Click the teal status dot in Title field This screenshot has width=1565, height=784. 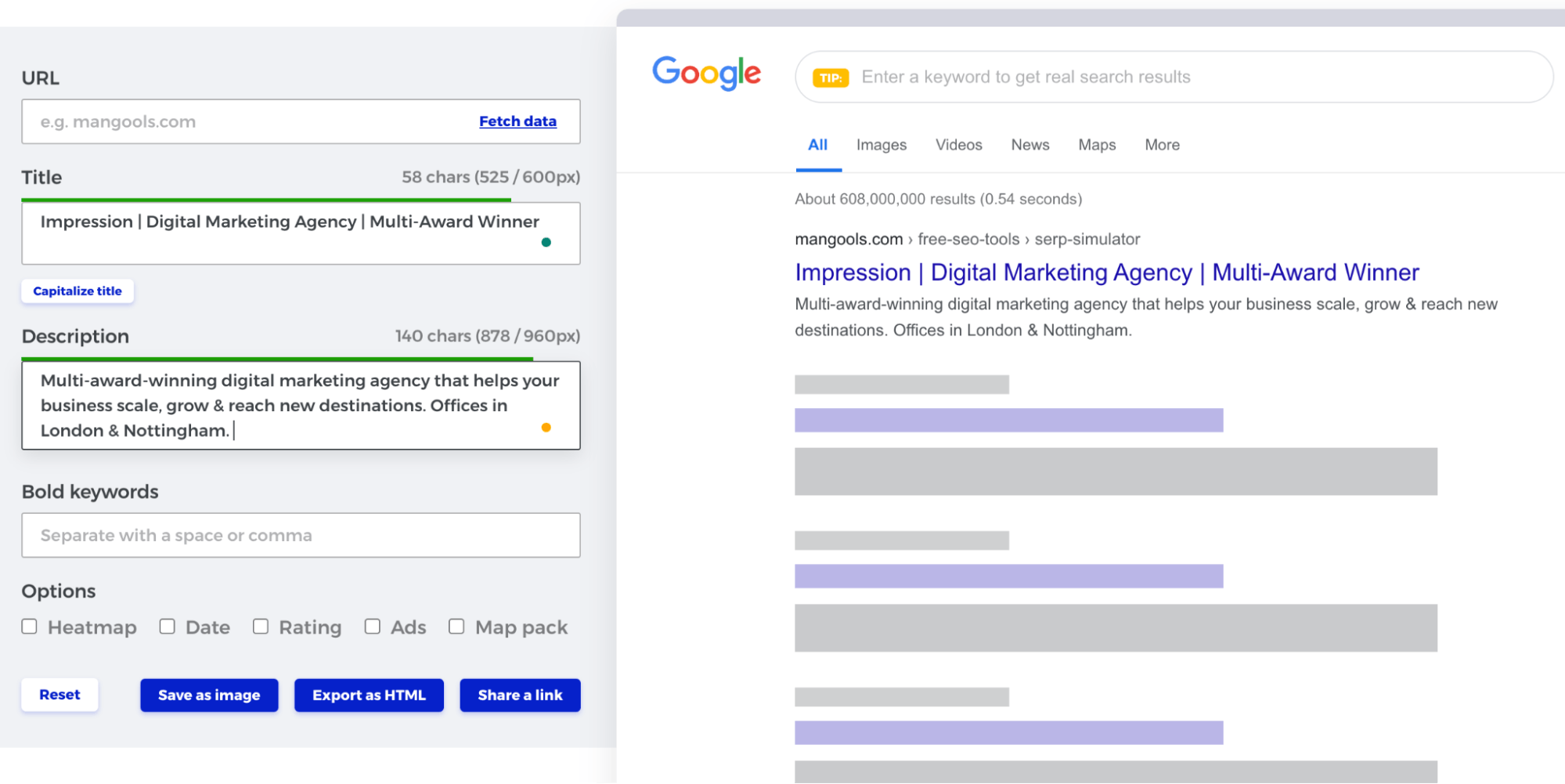[x=546, y=242]
